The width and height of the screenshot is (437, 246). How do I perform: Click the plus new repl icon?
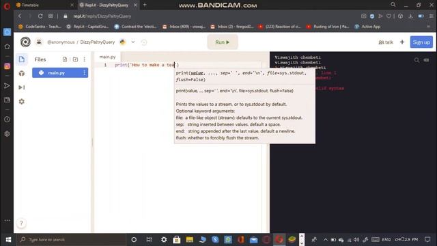coord(402,42)
